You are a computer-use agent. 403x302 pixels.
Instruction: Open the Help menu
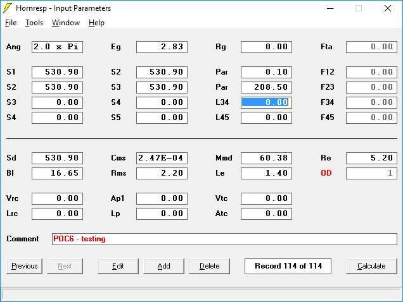[96, 23]
